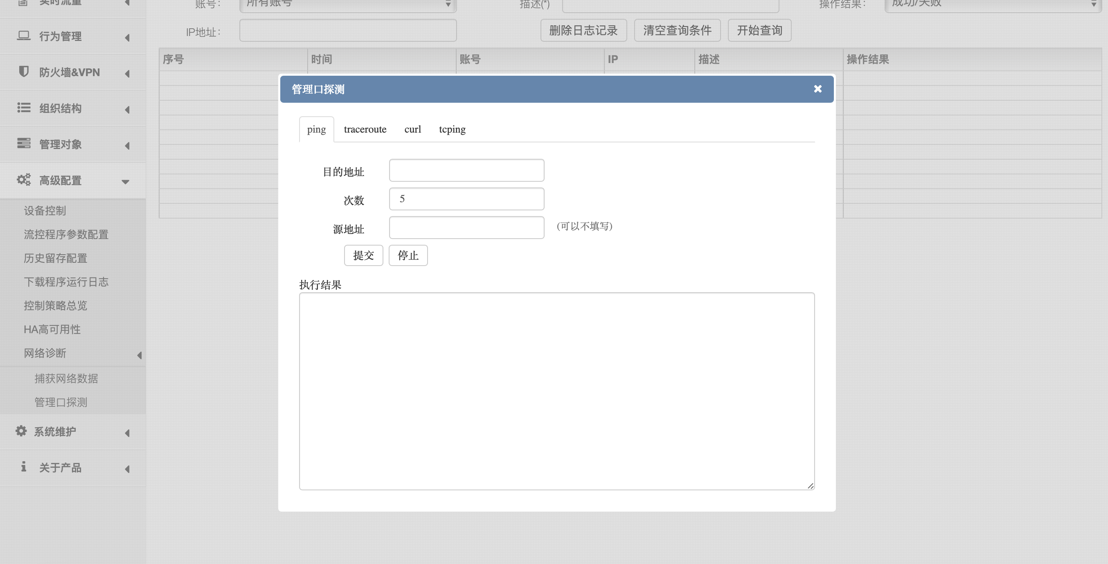Viewport: 1108px width, 564px height.
Task: Expand the 系统维护 menu arrow
Action: point(127,433)
